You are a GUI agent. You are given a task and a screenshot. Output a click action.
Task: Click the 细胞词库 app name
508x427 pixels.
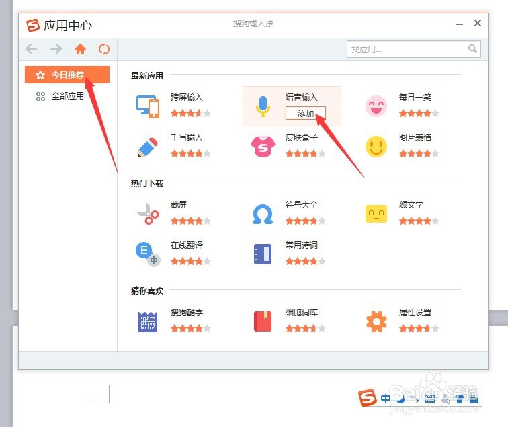pos(301,313)
